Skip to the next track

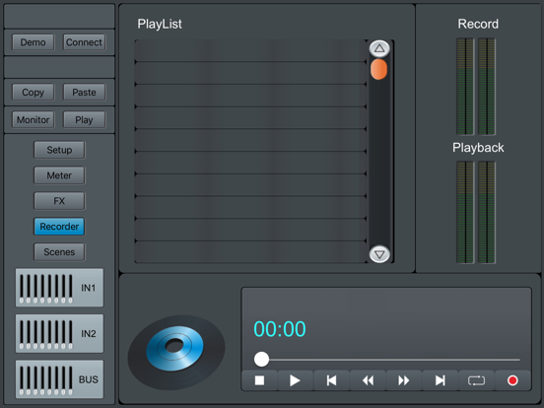(x=441, y=380)
